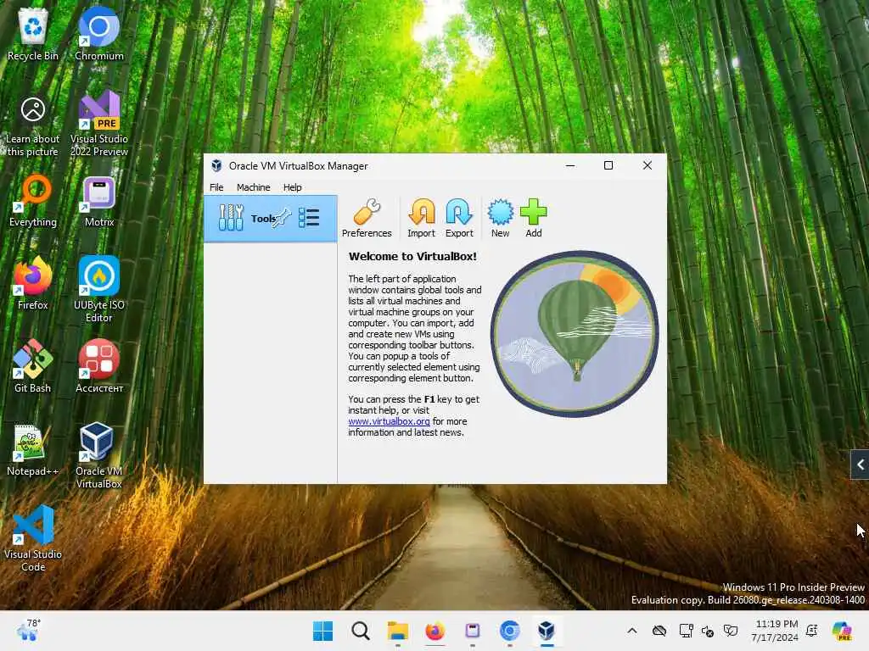This screenshot has height=651, width=869.
Task: Open the Tools list menu icon
Action: click(x=309, y=218)
